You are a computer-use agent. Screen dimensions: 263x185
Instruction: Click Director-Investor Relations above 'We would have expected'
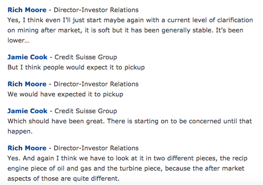(x=96, y=84)
